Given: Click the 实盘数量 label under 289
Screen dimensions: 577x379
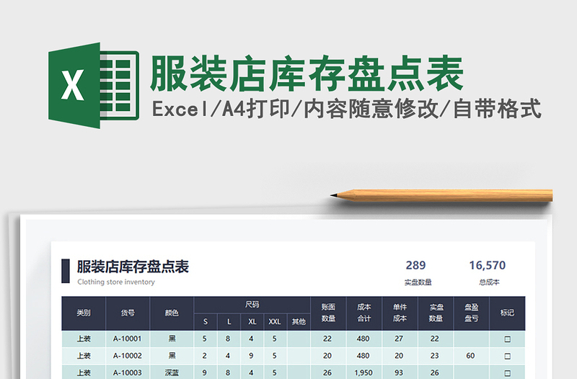Looking at the screenshot, I should pyautogui.click(x=418, y=282).
